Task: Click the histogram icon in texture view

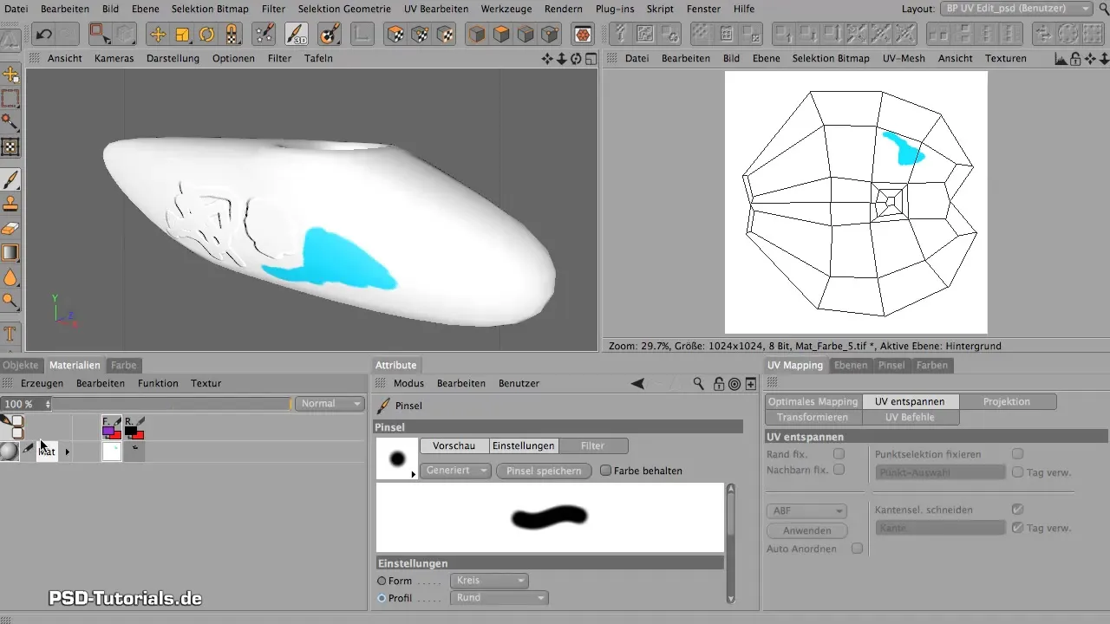Action: 1061,58
